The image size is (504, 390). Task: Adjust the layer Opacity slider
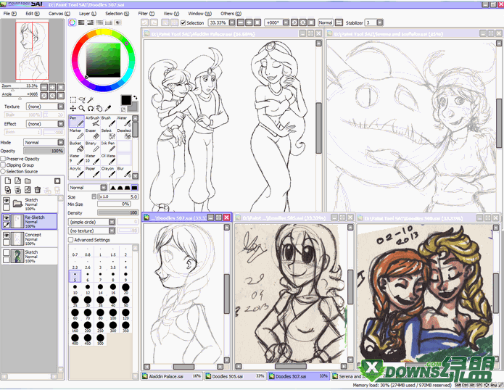(x=44, y=151)
